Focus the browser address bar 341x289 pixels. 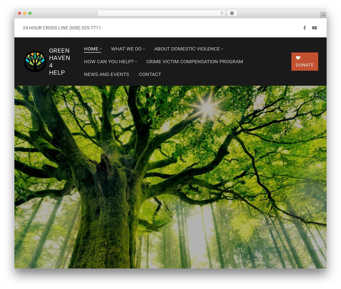coord(161,13)
